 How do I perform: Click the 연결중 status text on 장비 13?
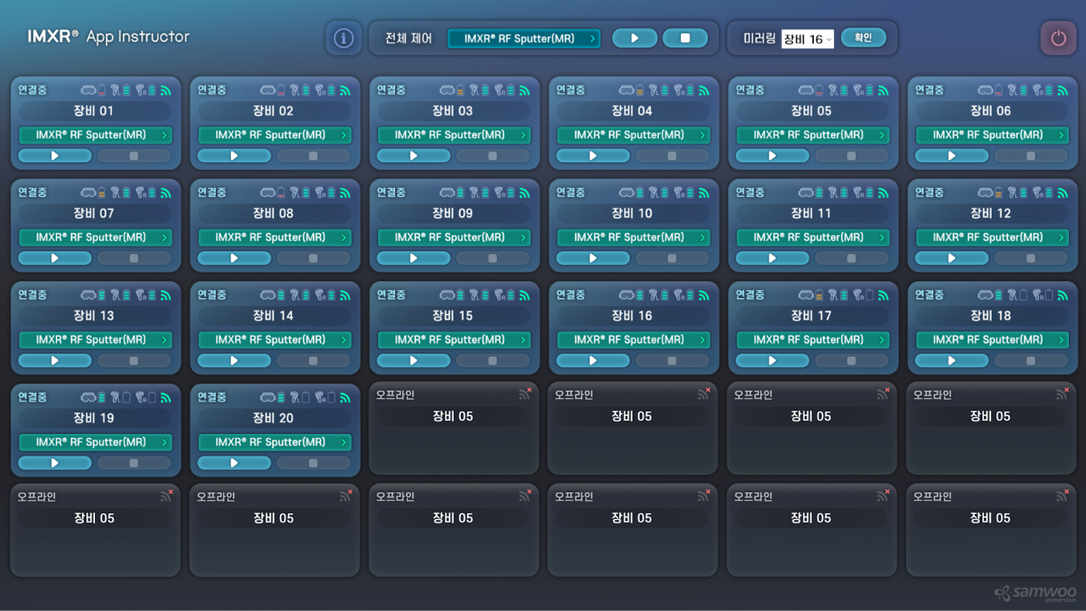click(33, 295)
